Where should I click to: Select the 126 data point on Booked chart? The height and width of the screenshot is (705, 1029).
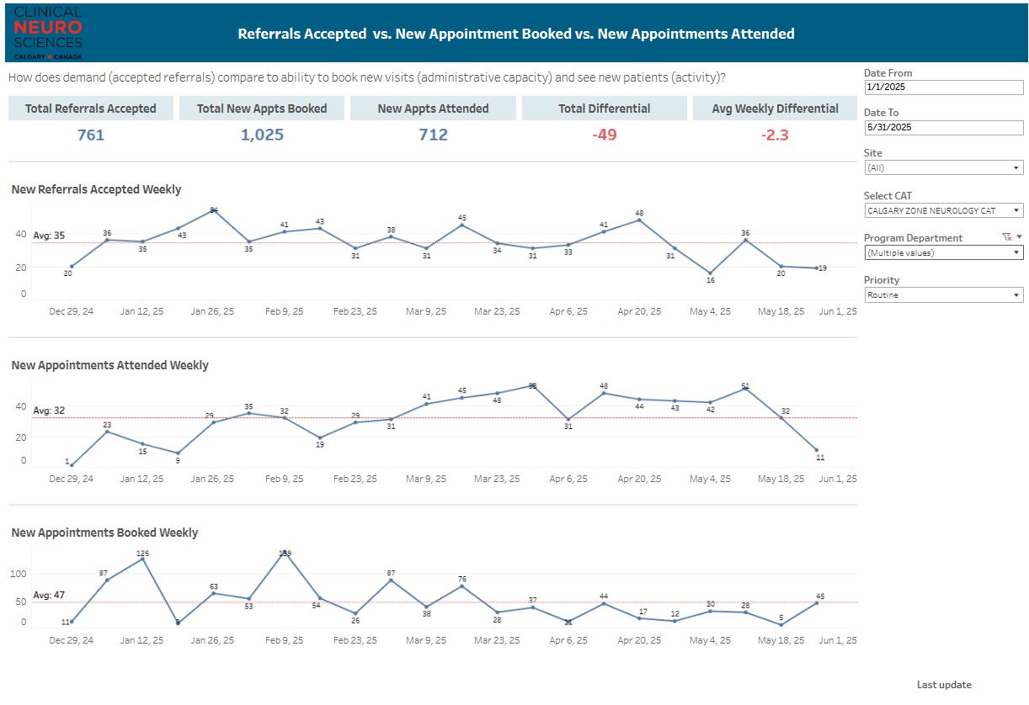point(142,558)
